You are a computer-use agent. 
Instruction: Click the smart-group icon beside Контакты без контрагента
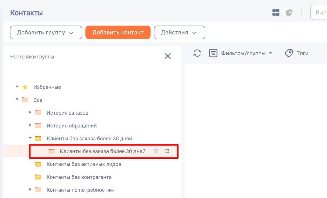pos(38,177)
